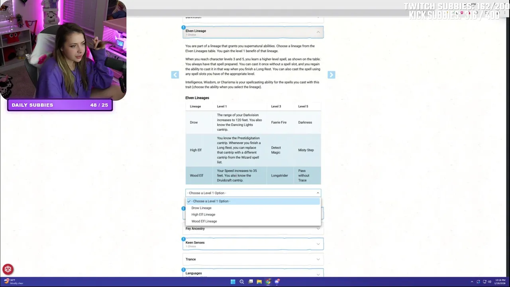Image resolution: width=510 pixels, height=287 pixels.
Task: Expand the Fey Ancestry section
Action: 253,228
